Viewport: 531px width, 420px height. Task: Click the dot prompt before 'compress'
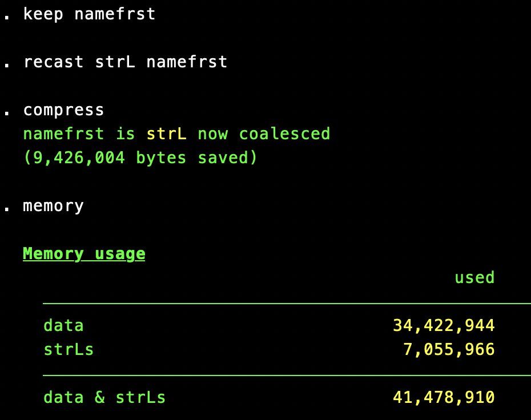(7, 113)
